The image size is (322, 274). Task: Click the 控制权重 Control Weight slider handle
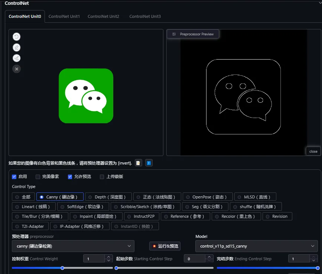pos(62,268)
